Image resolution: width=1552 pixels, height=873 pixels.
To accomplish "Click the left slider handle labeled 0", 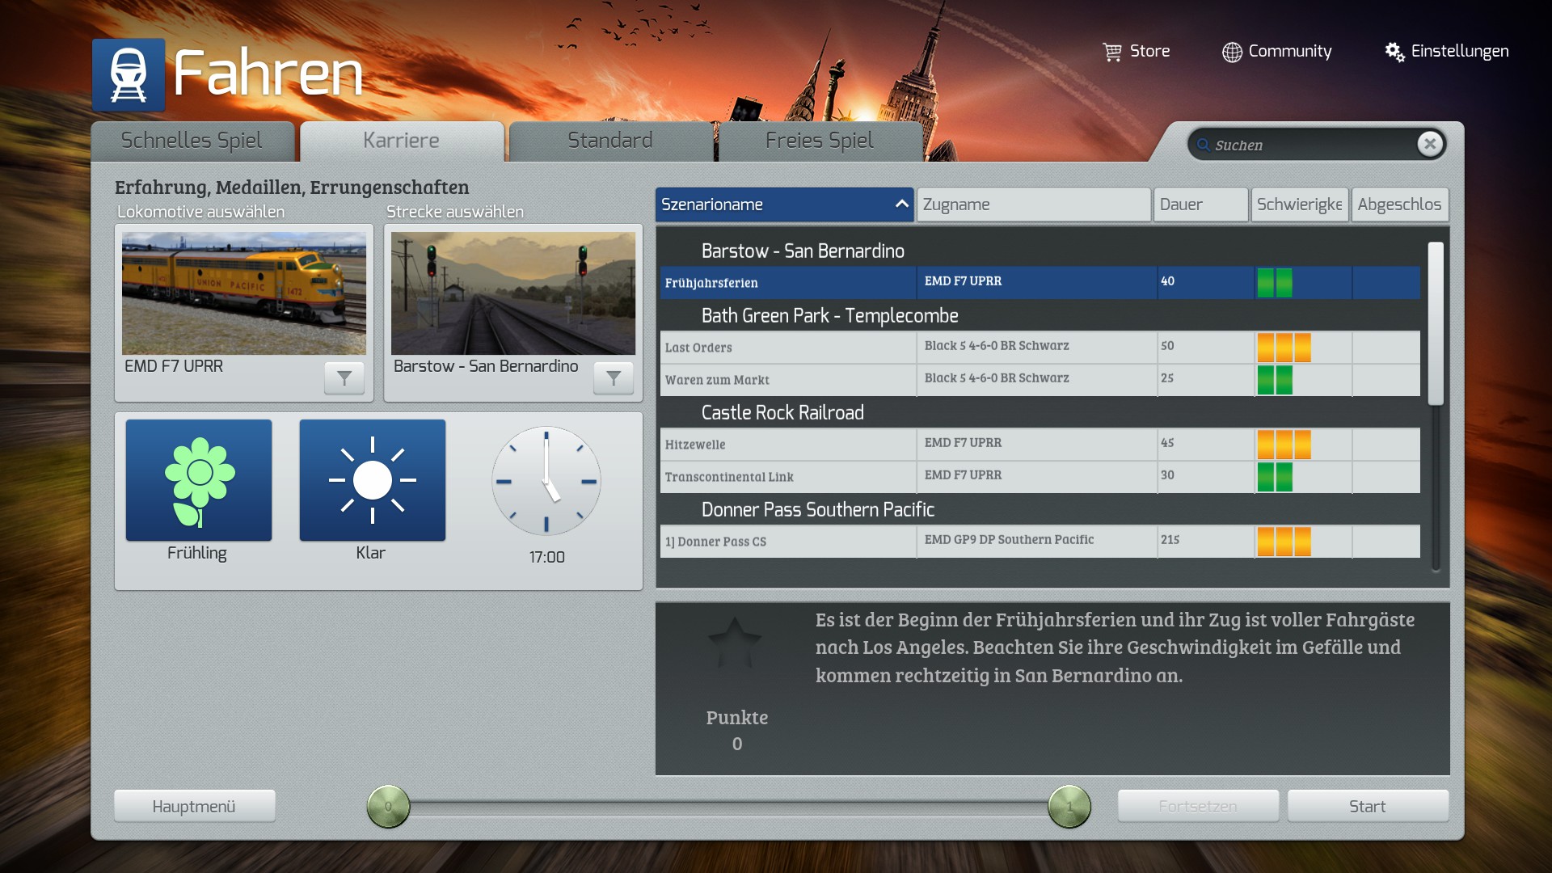I will point(389,806).
